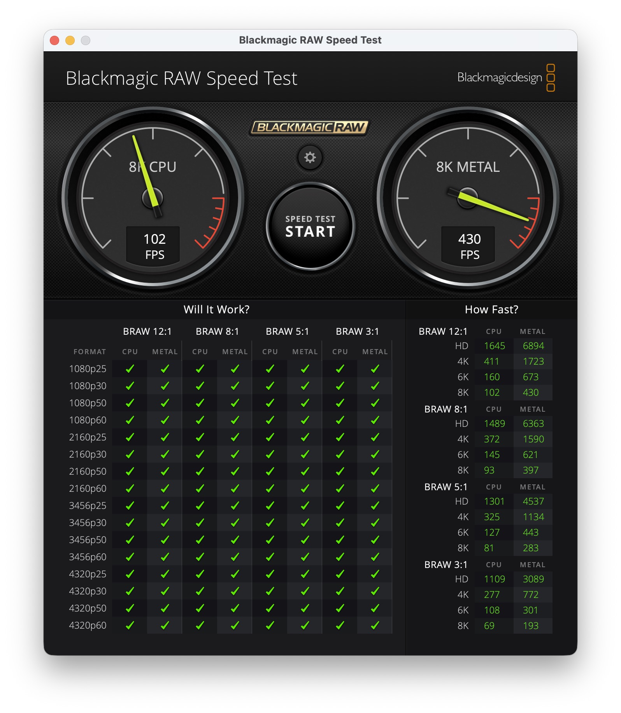Click the 102 FPS readout
The height and width of the screenshot is (713, 621).
[154, 246]
